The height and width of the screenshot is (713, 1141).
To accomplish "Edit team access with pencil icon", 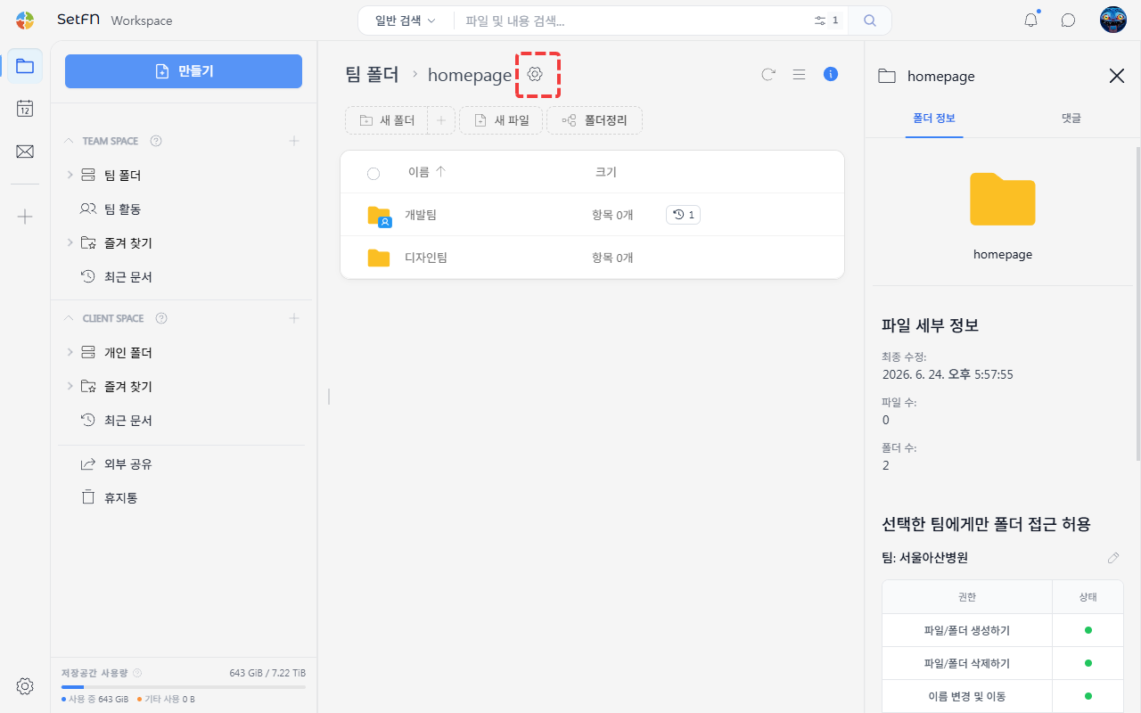I will coord(1113,558).
